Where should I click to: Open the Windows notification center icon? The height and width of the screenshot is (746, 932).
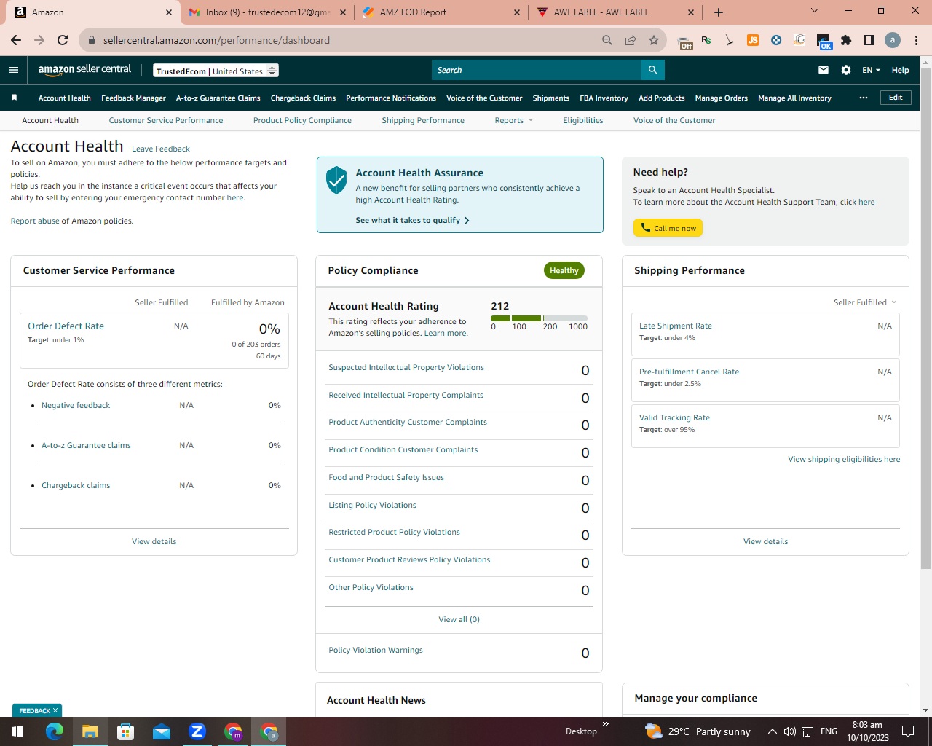(908, 731)
